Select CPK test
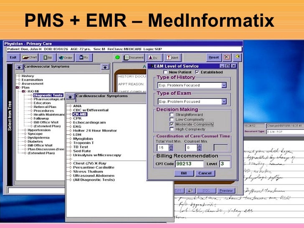The height and width of the screenshot is (228, 304). 77,118
